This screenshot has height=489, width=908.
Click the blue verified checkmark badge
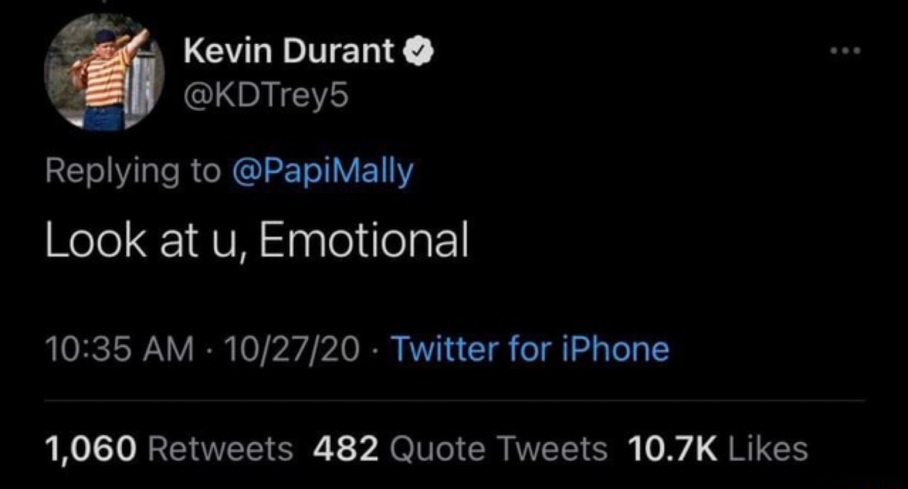(x=419, y=51)
